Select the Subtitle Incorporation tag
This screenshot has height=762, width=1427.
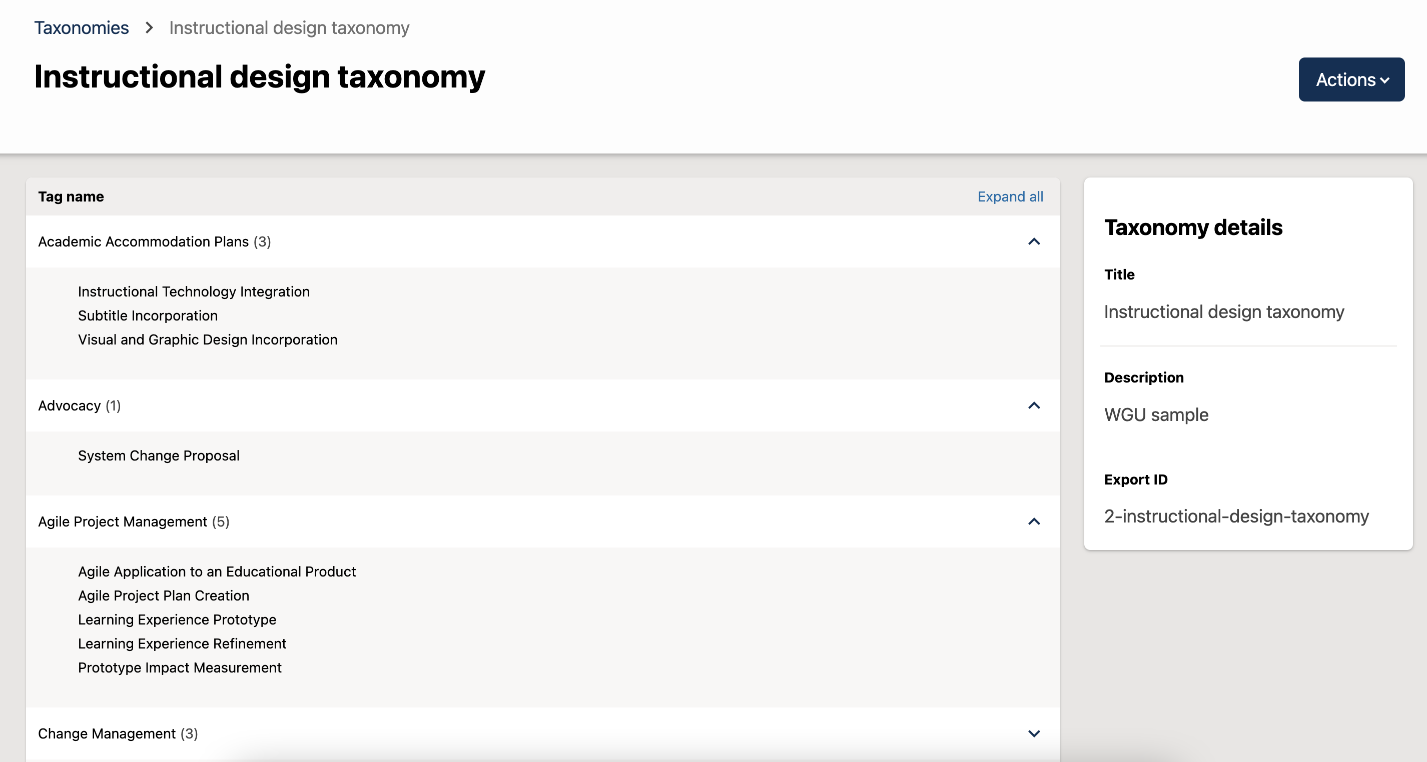coord(147,315)
